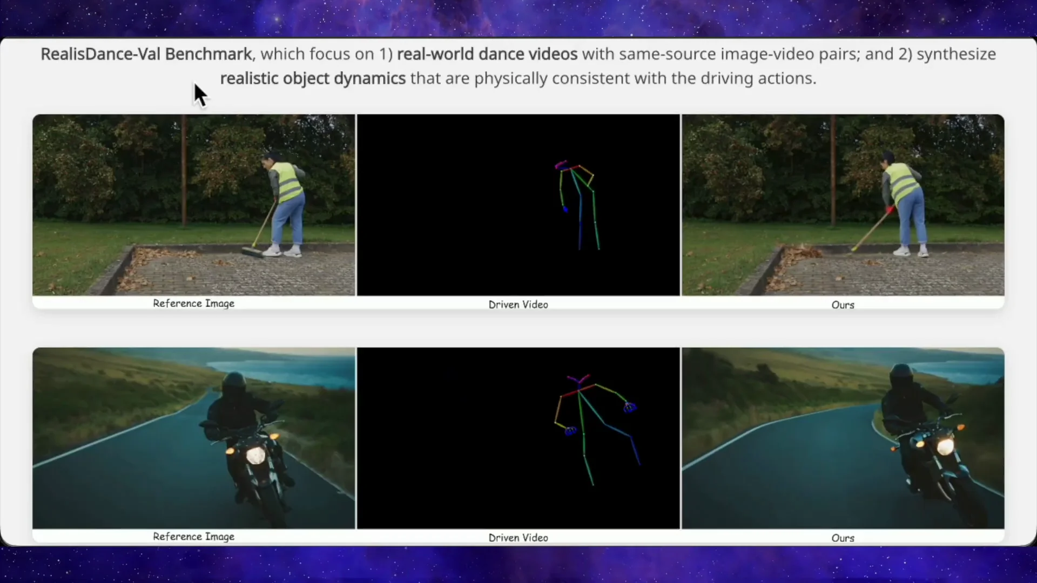This screenshot has width=1037, height=583.
Task: Click the Ours caption in the bottom row
Action: tap(843, 537)
